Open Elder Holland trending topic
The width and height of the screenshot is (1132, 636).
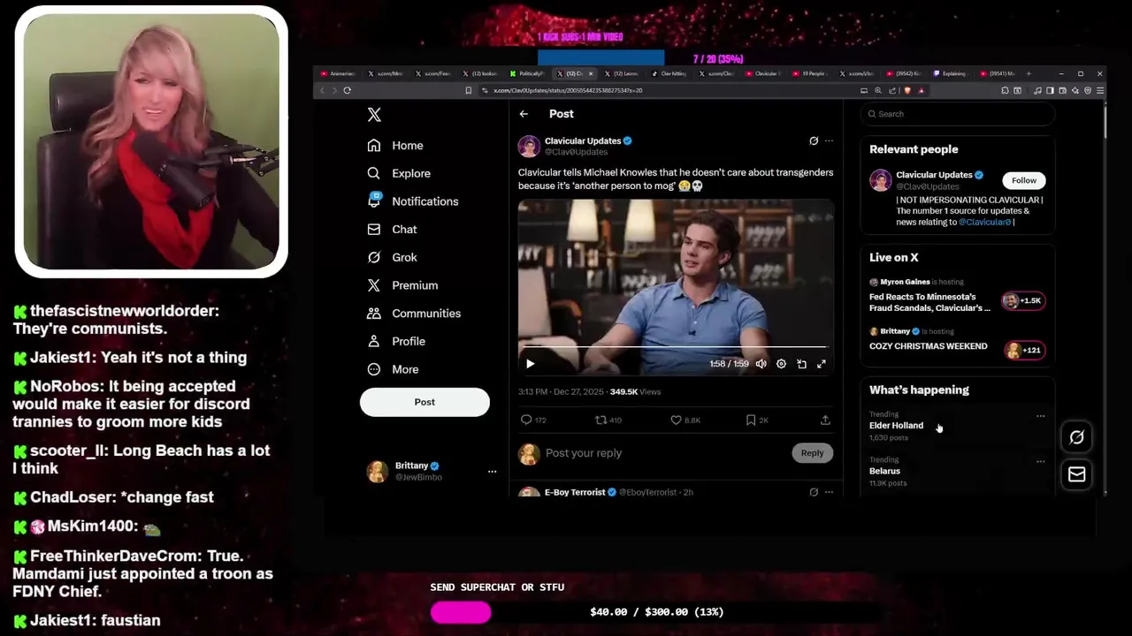[896, 426]
